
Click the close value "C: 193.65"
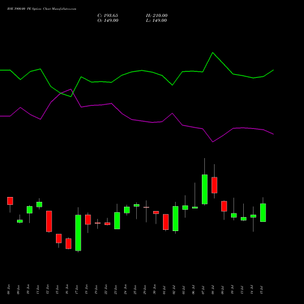tap(108, 16)
